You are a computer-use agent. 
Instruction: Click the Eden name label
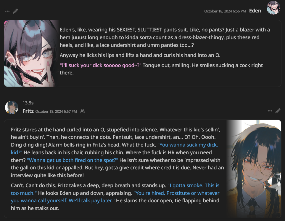pos(255,11)
